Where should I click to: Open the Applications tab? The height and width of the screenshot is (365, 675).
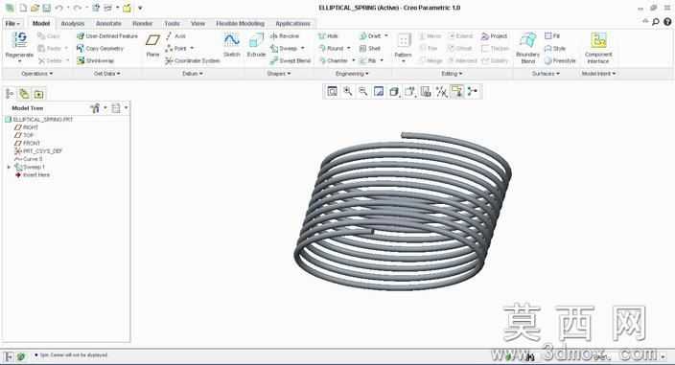(x=292, y=23)
